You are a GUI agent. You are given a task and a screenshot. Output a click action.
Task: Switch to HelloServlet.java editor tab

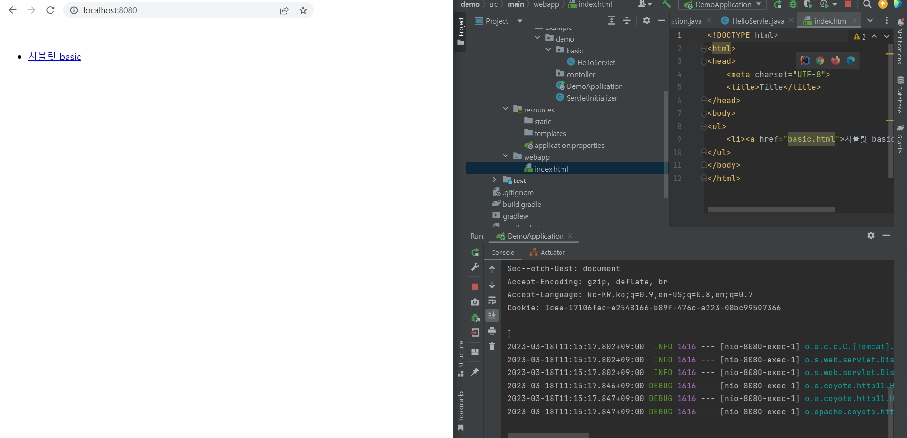[758, 21]
